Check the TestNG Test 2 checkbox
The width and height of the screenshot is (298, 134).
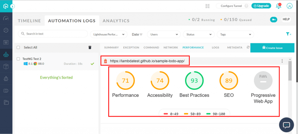point(18,59)
